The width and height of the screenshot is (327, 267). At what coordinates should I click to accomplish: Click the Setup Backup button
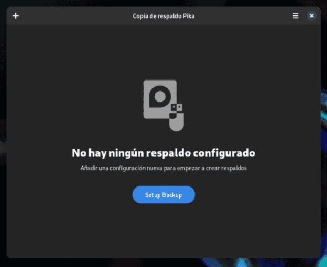pyautogui.click(x=163, y=195)
